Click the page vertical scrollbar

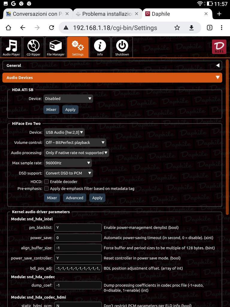click(227, 137)
